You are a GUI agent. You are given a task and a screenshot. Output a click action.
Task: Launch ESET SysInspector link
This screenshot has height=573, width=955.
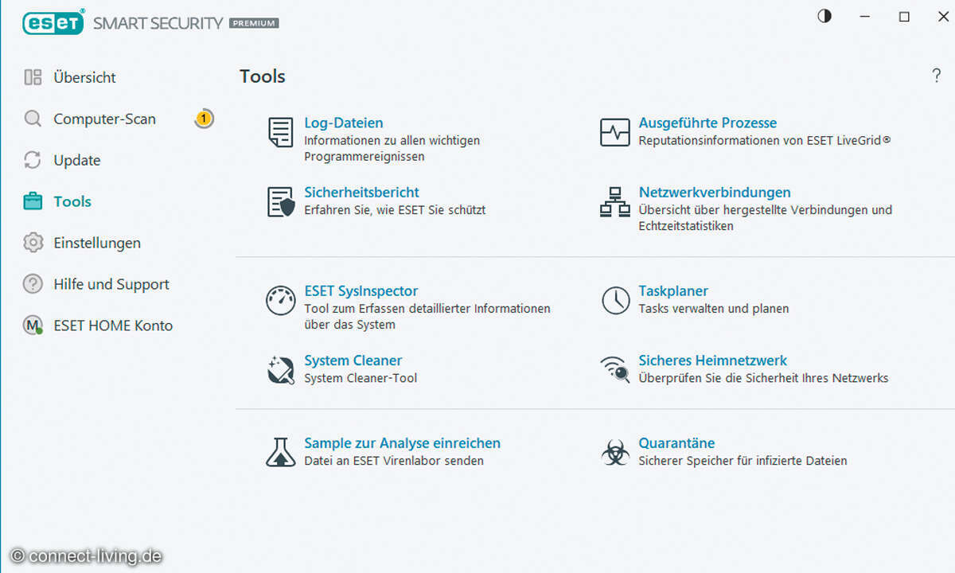coord(361,291)
